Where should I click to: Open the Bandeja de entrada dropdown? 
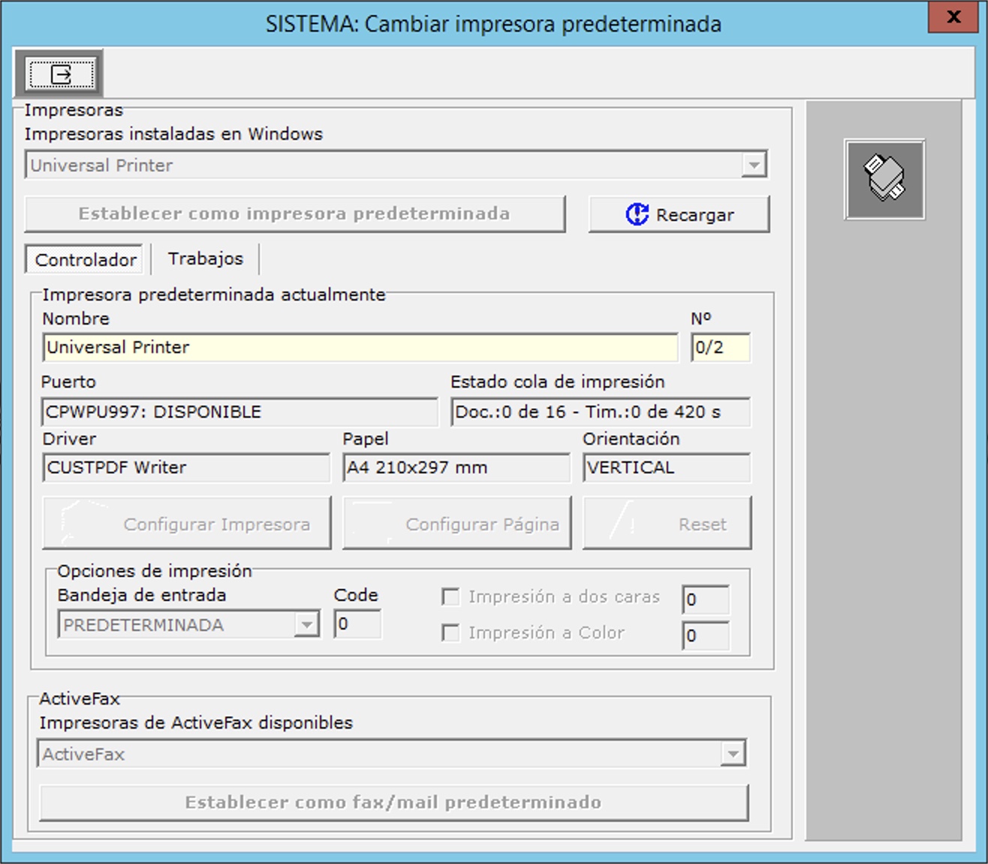tap(306, 624)
